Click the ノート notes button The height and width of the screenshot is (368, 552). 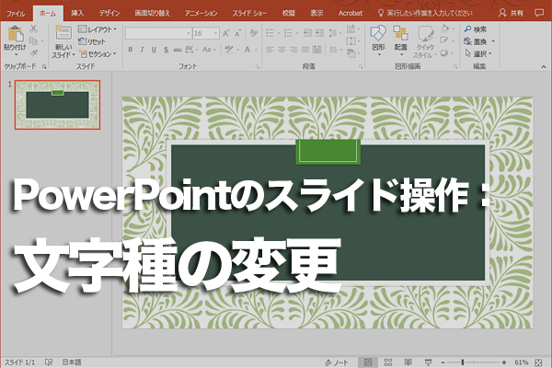click(337, 362)
